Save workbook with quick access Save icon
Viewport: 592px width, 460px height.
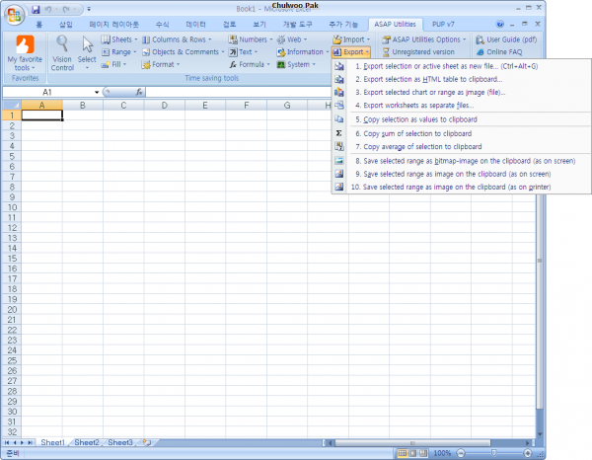pyautogui.click(x=36, y=9)
